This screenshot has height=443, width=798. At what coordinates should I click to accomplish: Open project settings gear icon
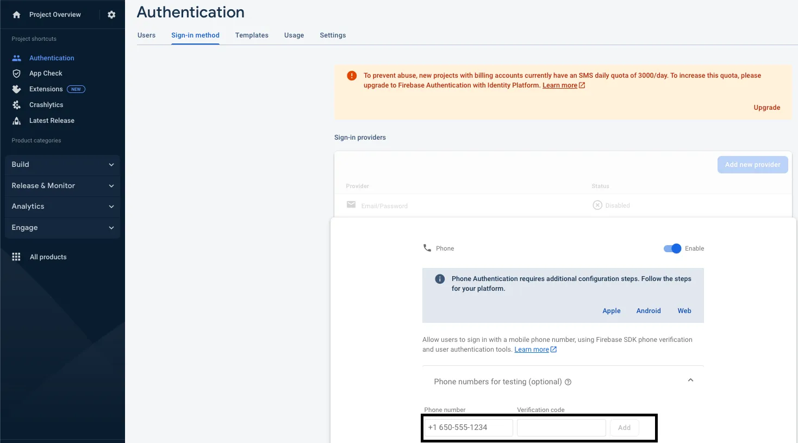click(111, 15)
